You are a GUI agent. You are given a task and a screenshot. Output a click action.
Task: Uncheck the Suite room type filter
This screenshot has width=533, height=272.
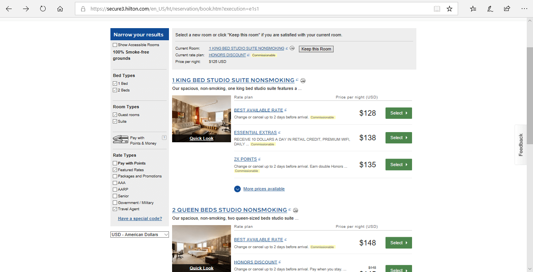click(x=115, y=122)
